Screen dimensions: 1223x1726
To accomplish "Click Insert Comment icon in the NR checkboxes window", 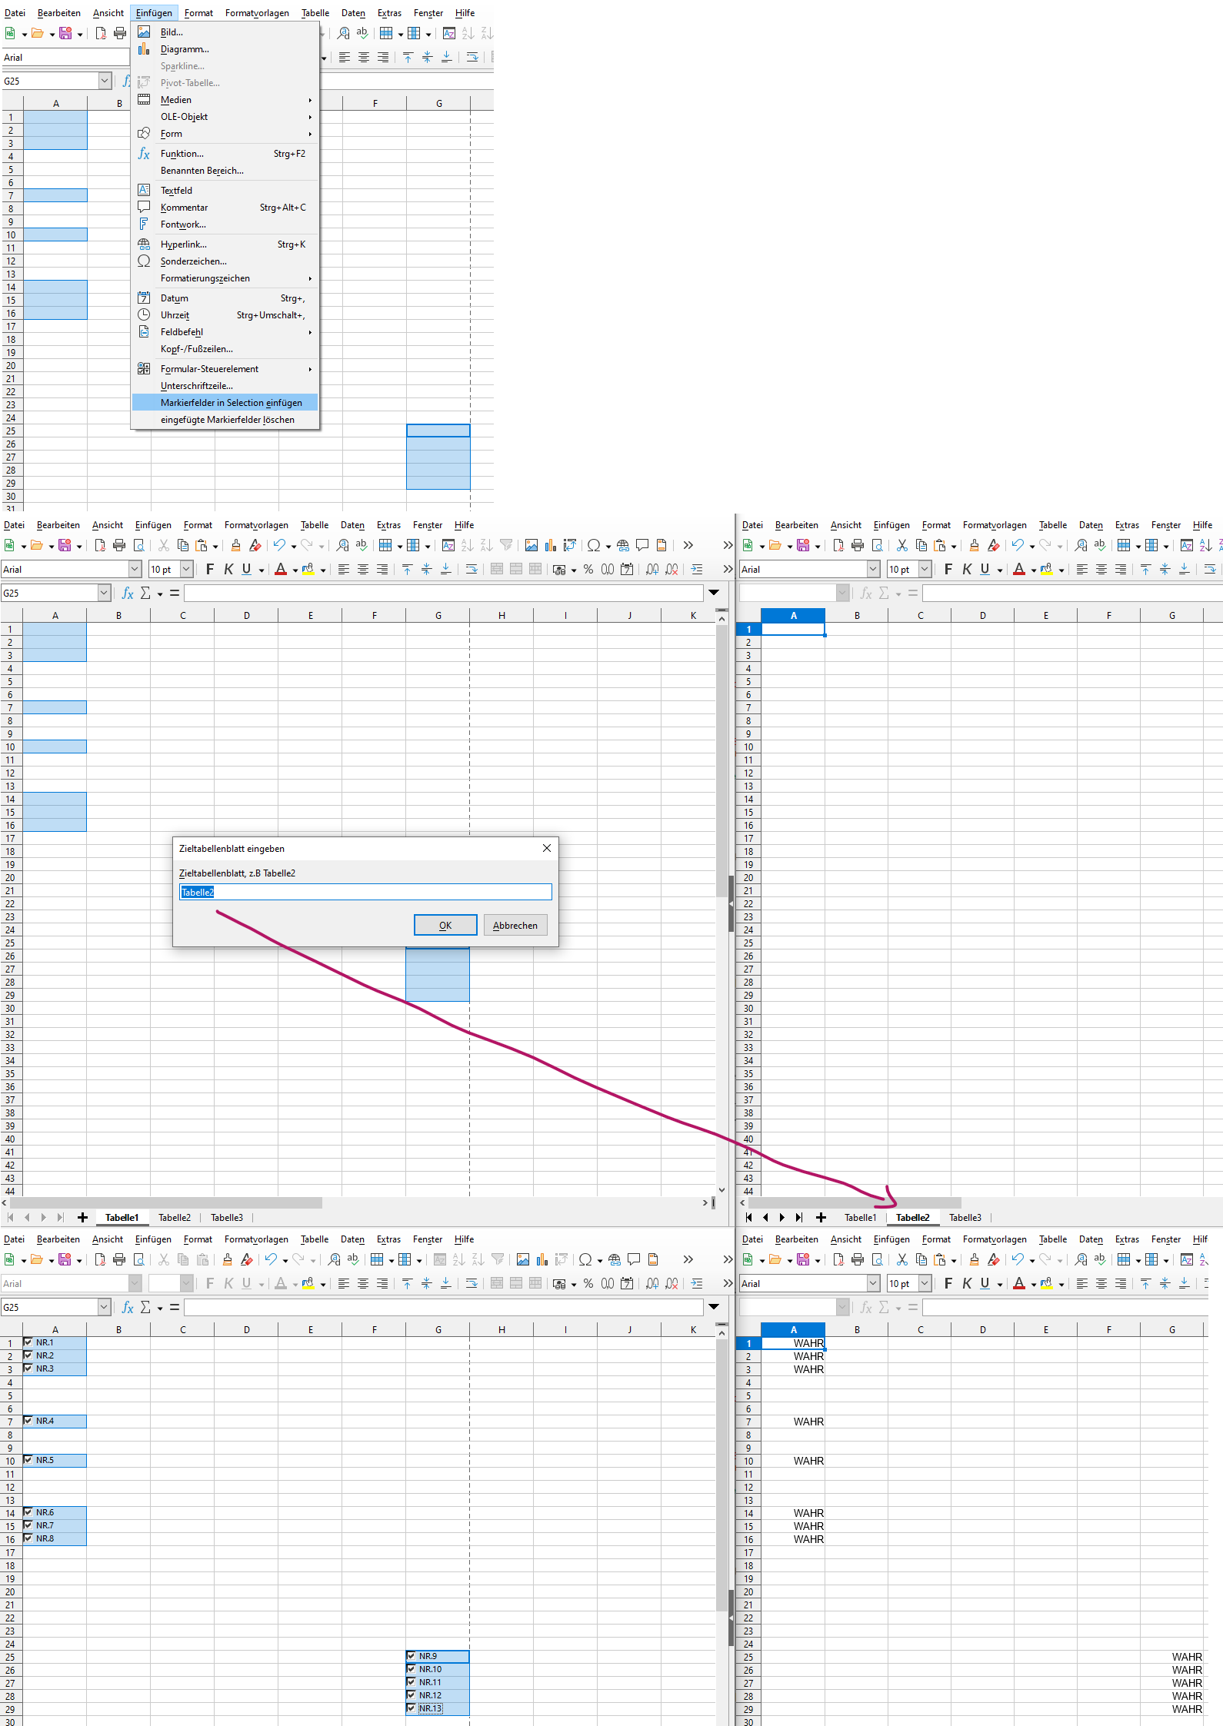I will 634,1259.
